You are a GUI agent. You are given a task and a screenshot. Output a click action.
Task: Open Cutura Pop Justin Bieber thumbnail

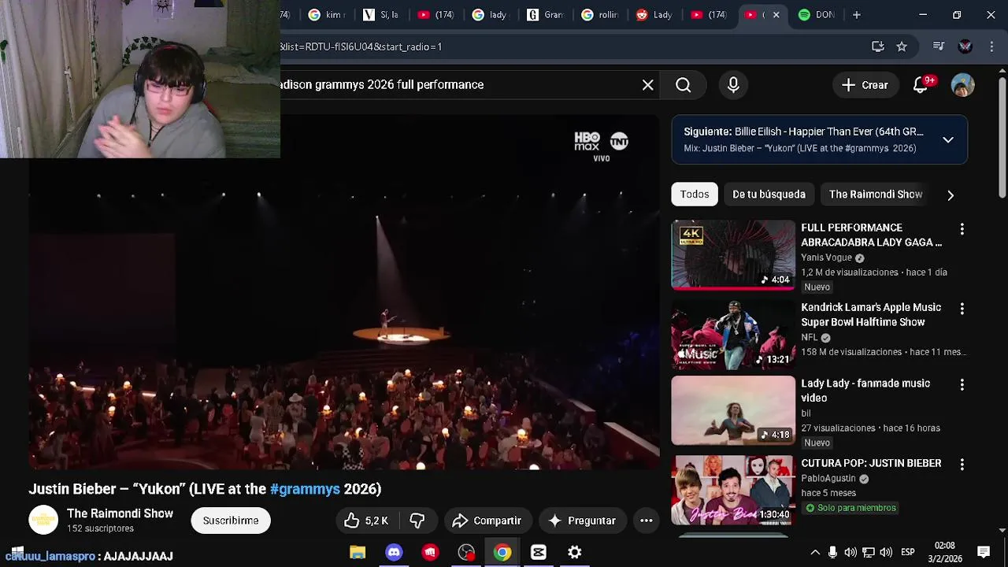click(733, 491)
